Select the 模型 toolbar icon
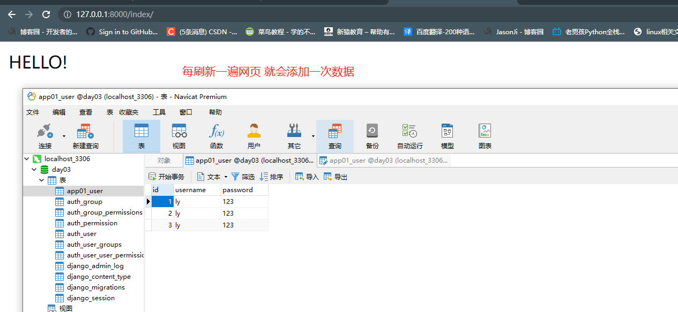 click(x=448, y=136)
